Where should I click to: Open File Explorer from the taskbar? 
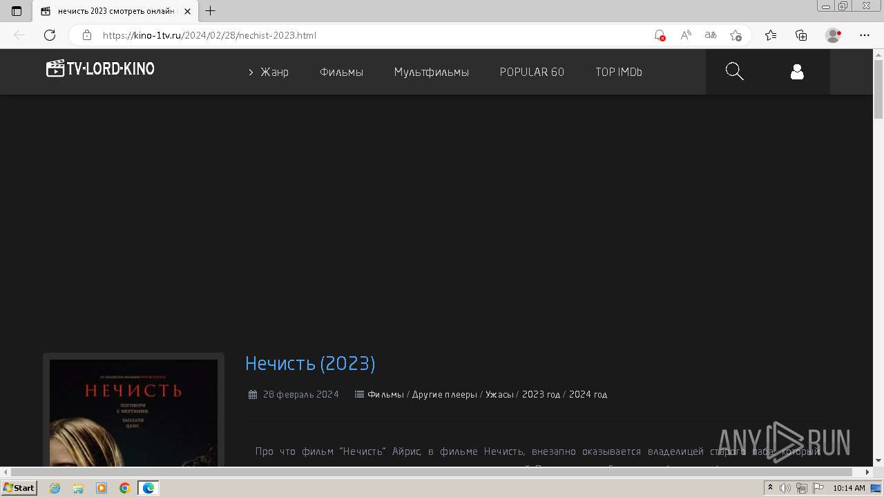pos(78,488)
